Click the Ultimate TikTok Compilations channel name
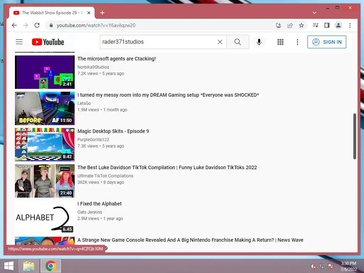This screenshot has width=364, height=273. pyautogui.click(x=105, y=176)
